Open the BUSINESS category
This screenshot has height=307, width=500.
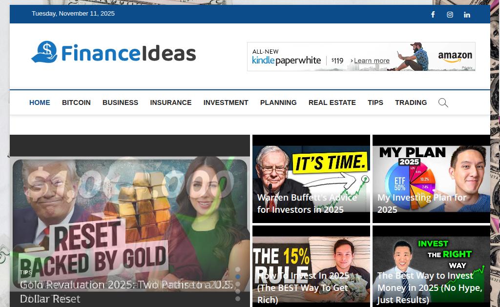click(120, 102)
